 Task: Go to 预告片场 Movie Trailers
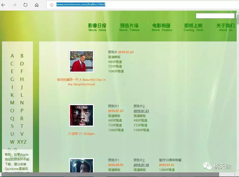coord(129,27)
